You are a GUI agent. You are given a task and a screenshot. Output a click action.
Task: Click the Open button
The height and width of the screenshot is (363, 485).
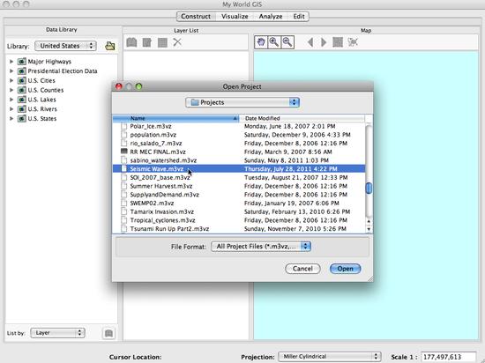pyautogui.click(x=345, y=269)
